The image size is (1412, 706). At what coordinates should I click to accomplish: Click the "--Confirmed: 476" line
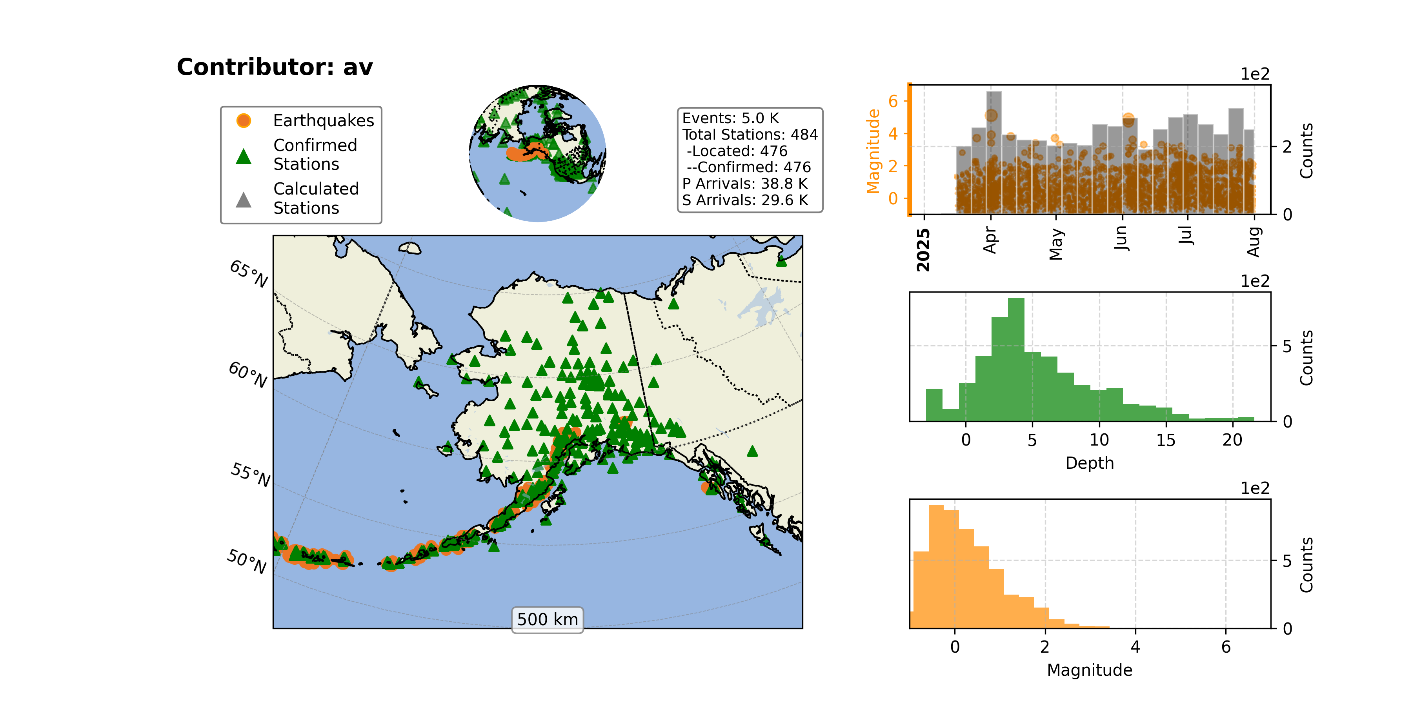pyautogui.click(x=748, y=167)
